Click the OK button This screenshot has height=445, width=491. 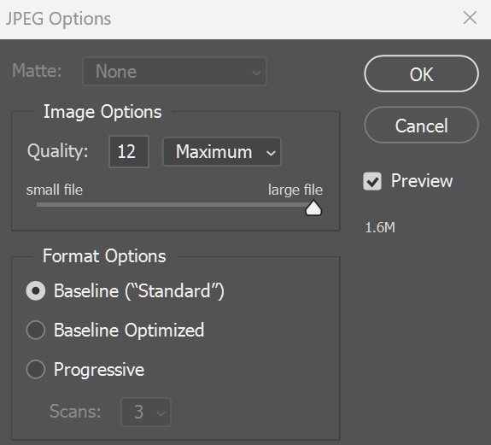tap(421, 74)
